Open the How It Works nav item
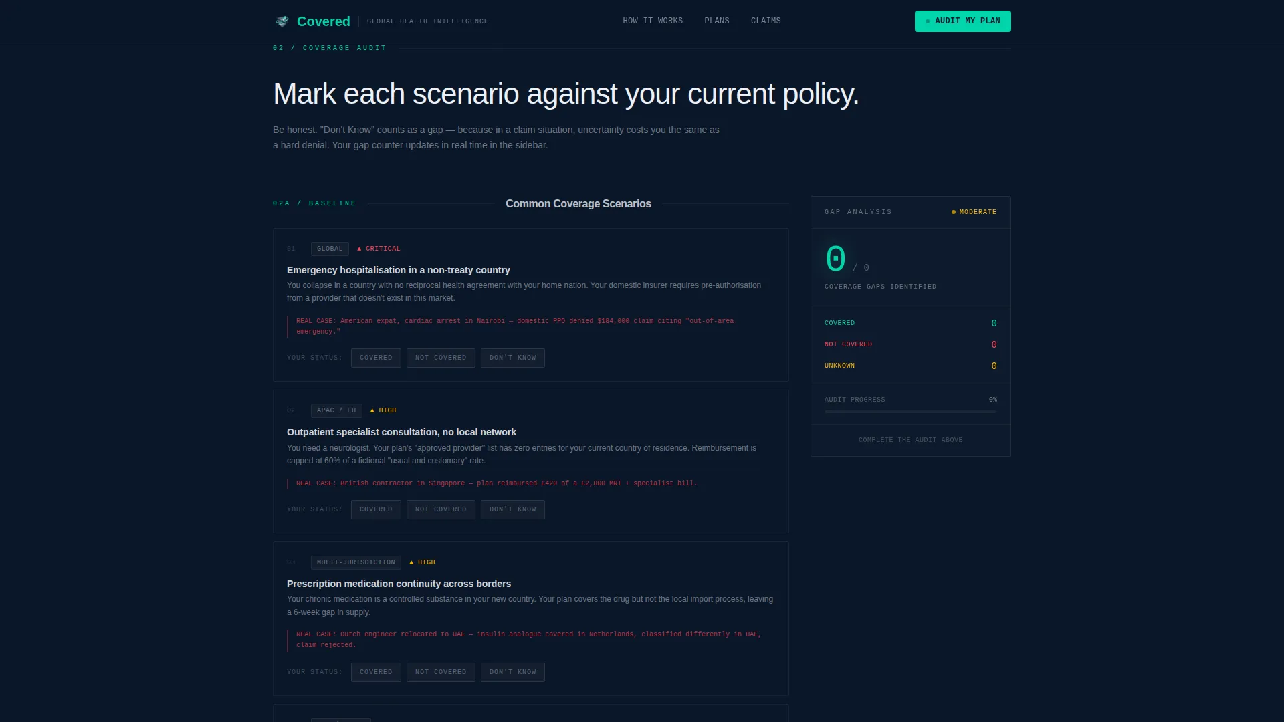 [x=653, y=21]
